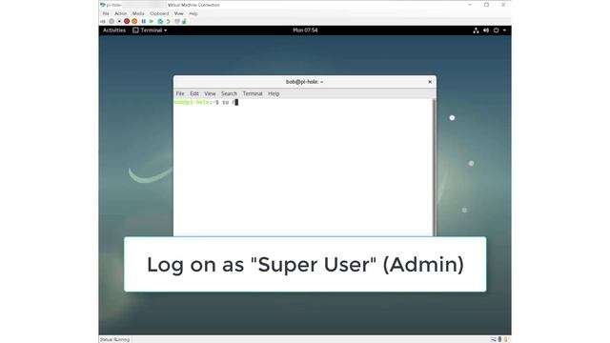The image size is (610, 343).
Task: Click the last green toolbar icon in VM toolbar
Action: pyautogui.click(x=184, y=21)
